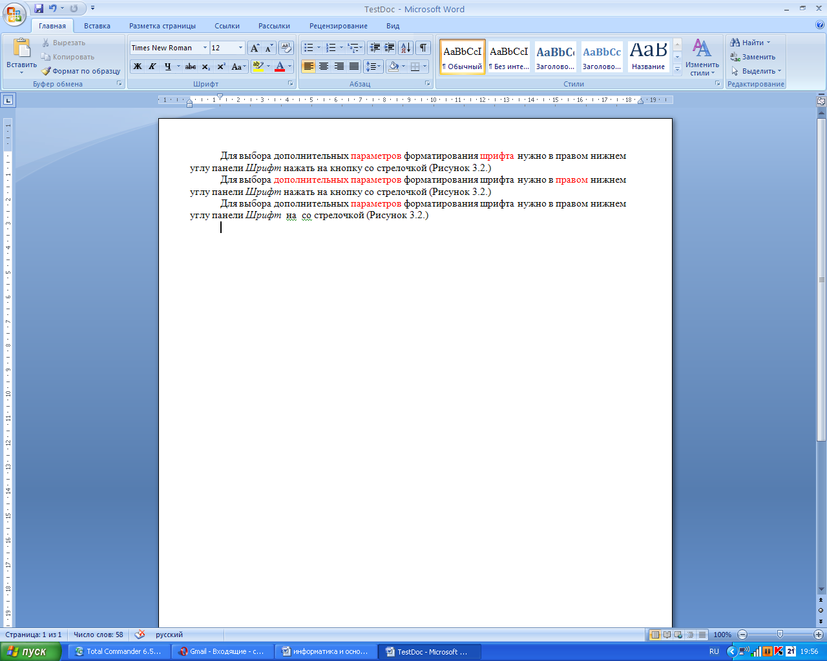Click the bulleted list icon
The height and width of the screenshot is (661, 827).
pyautogui.click(x=309, y=48)
